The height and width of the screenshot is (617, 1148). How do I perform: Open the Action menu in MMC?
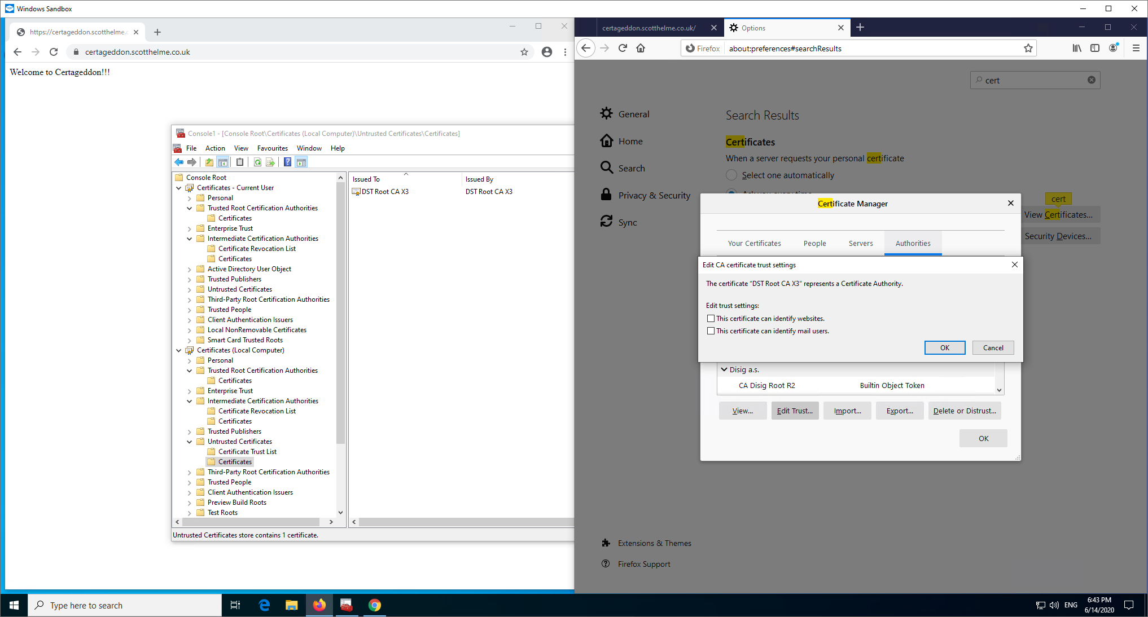coord(214,148)
